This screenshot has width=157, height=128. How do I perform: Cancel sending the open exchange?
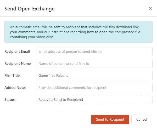(141, 119)
